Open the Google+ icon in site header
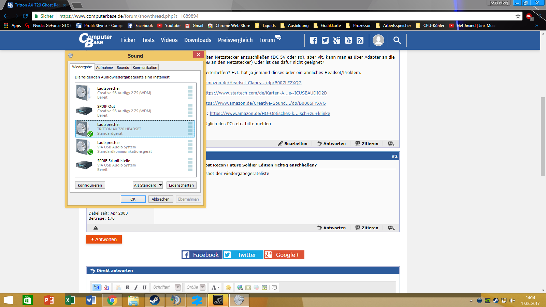546x307 pixels. click(337, 40)
